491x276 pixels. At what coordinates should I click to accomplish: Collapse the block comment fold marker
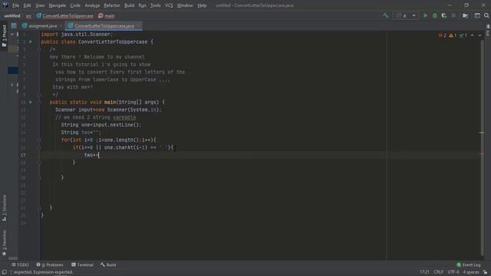(x=39, y=49)
